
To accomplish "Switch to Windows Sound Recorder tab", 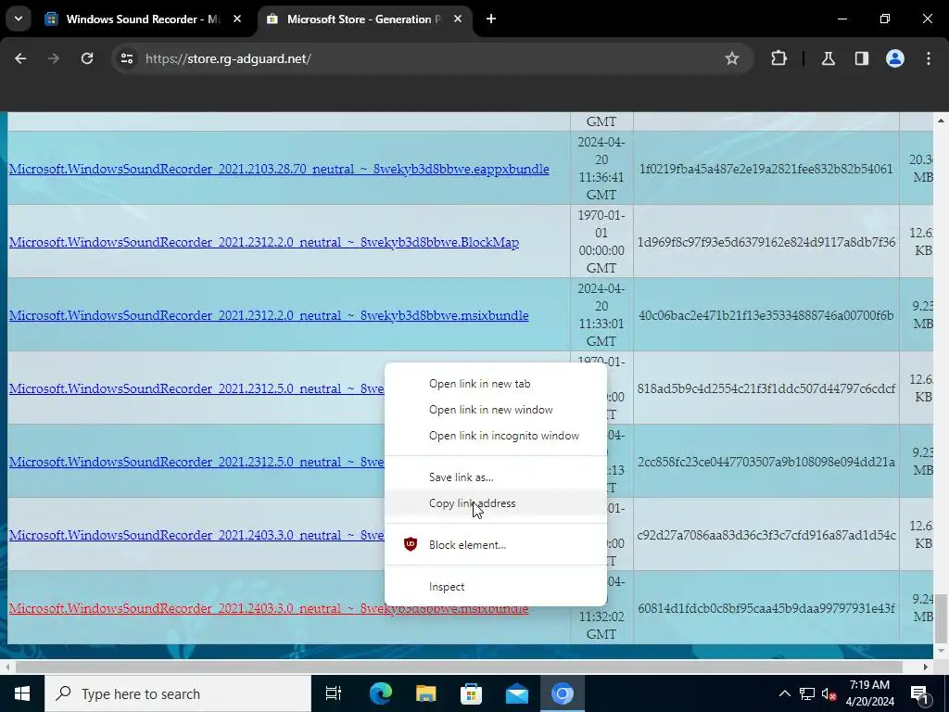I will click(x=142, y=19).
